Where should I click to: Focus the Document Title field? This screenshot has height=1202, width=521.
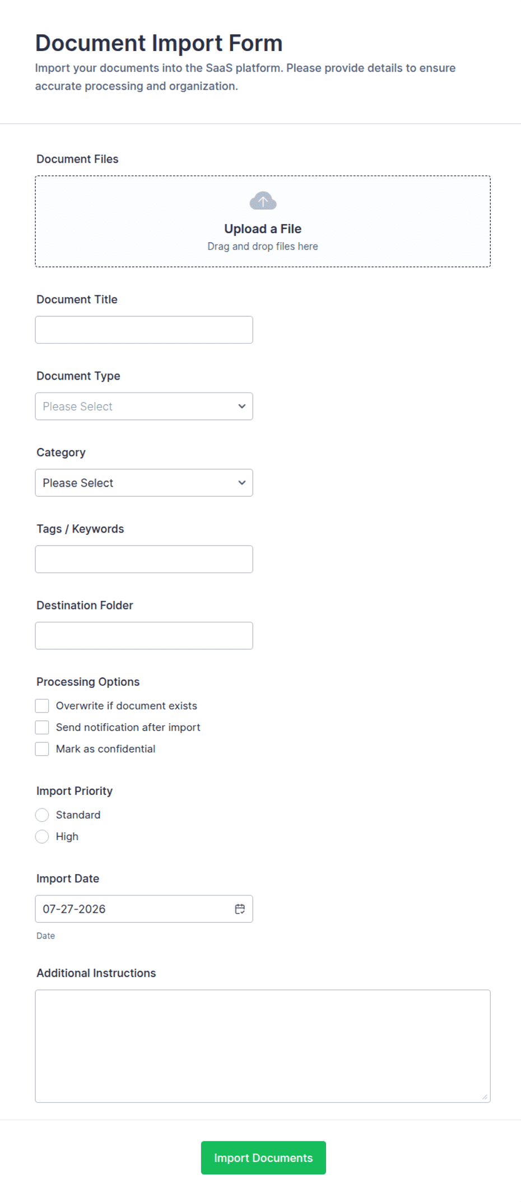[144, 330]
